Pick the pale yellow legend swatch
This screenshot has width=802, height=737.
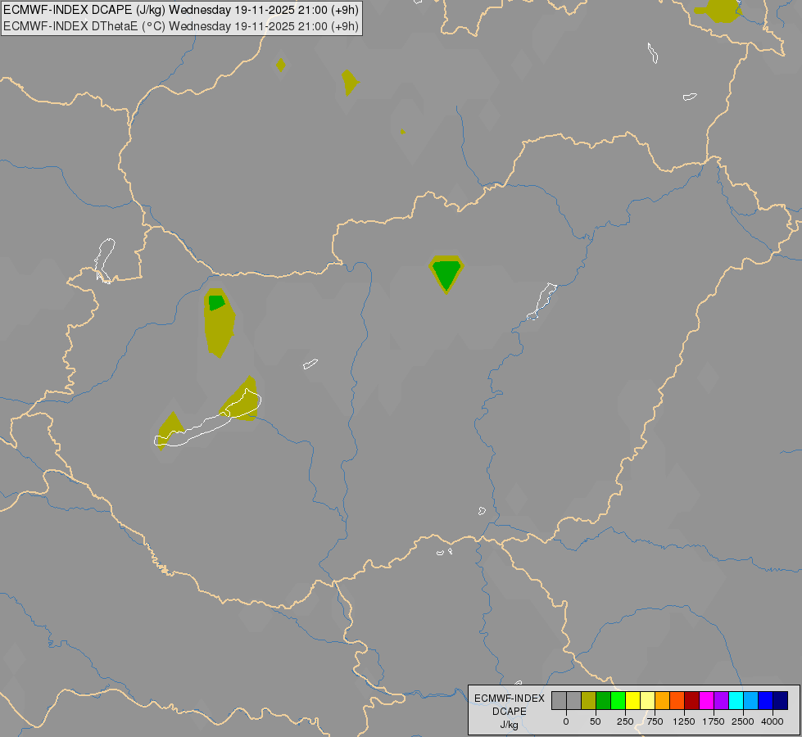click(x=648, y=700)
